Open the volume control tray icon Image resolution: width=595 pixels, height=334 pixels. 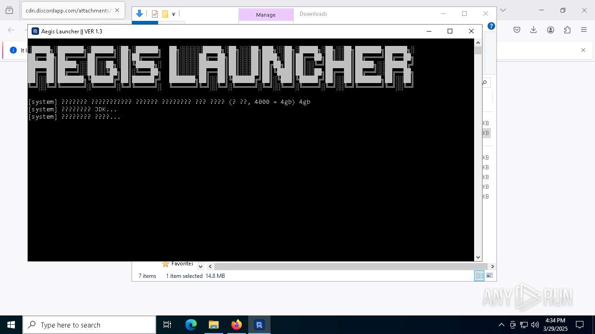click(535, 325)
